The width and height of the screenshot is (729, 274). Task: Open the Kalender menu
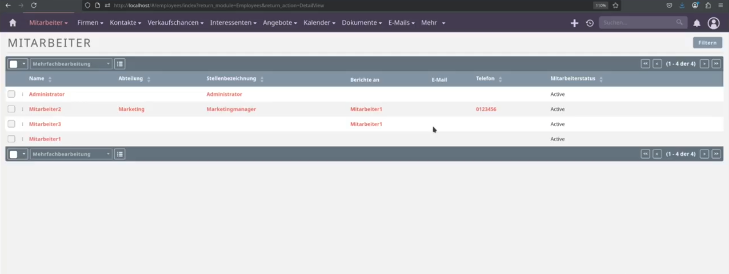coord(319,23)
